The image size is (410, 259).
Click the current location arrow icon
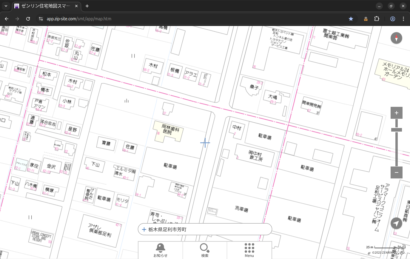(396, 223)
